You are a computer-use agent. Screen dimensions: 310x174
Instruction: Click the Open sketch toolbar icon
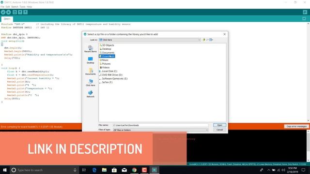[x=20, y=12]
